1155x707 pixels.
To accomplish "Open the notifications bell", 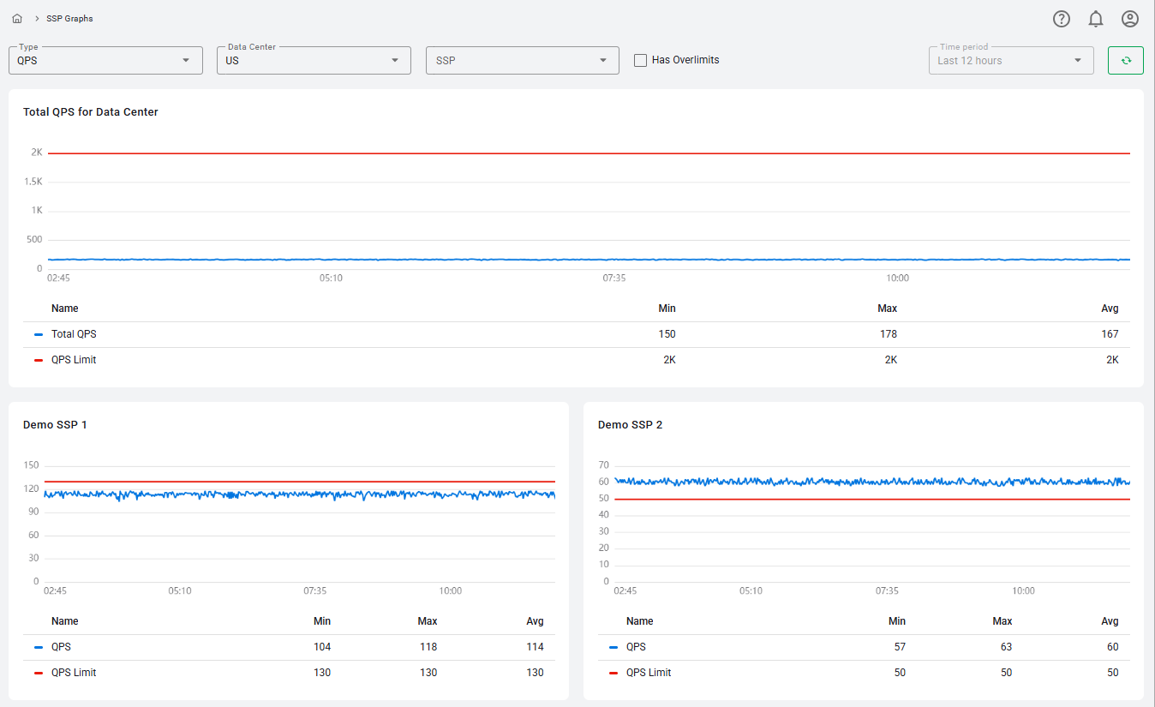I will click(1096, 19).
